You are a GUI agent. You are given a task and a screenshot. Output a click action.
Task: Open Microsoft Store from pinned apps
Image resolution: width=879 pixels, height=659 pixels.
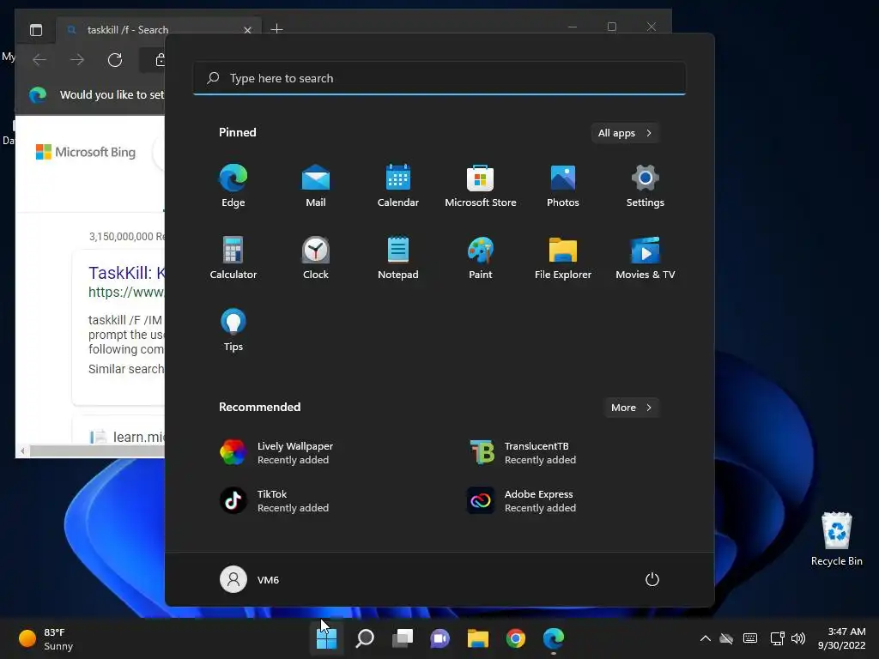[x=481, y=186]
